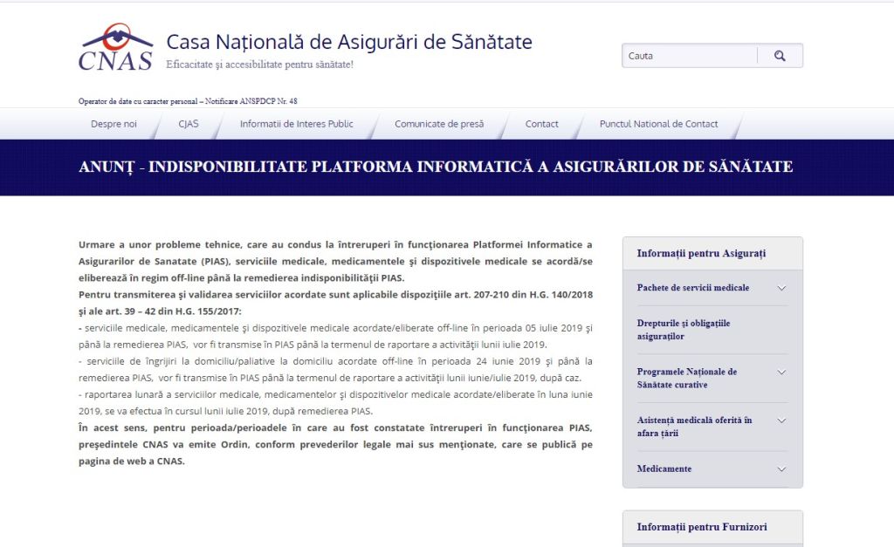Open Drepturile și obligațiile asiguraților link
Viewport: 894px width, 547px height.
684,330
